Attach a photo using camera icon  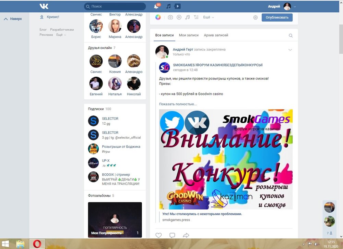point(170,17)
